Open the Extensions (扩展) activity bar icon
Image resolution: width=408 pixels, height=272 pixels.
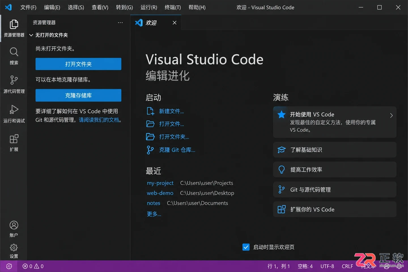[14, 139]
